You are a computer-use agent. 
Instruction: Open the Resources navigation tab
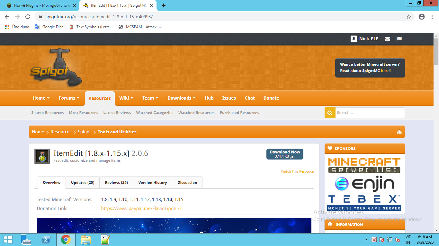(100, 98)
